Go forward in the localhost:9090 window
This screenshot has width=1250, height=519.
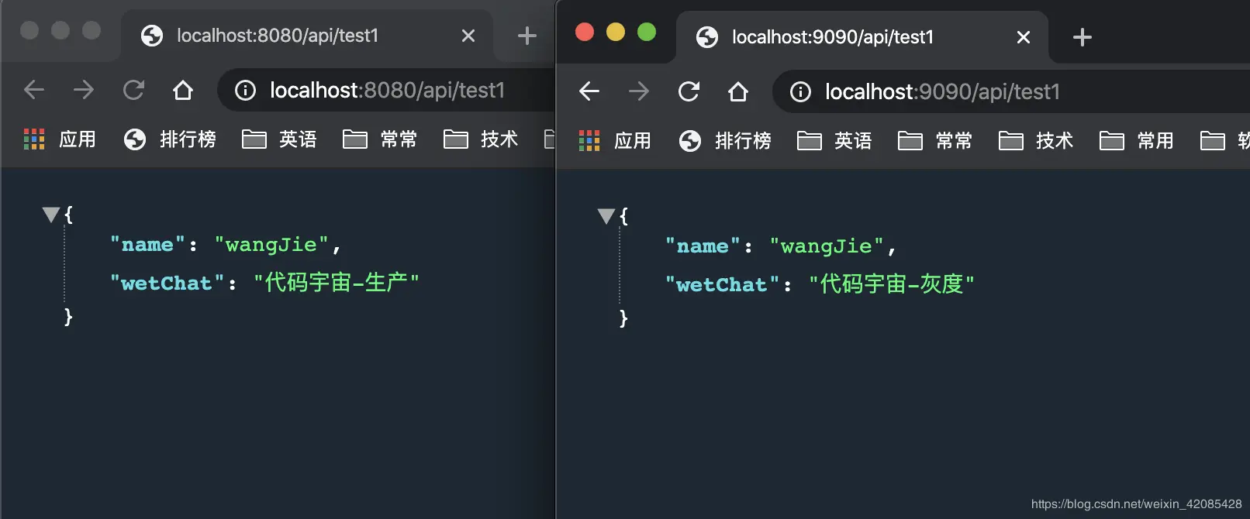[639, 91]
